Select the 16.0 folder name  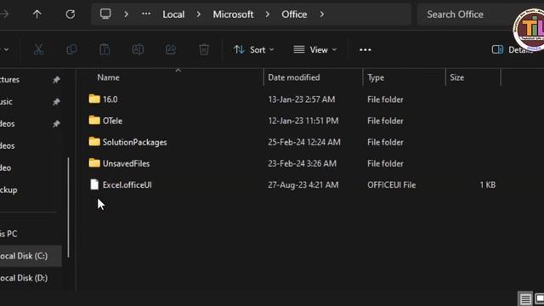click(x=110, y=99)
